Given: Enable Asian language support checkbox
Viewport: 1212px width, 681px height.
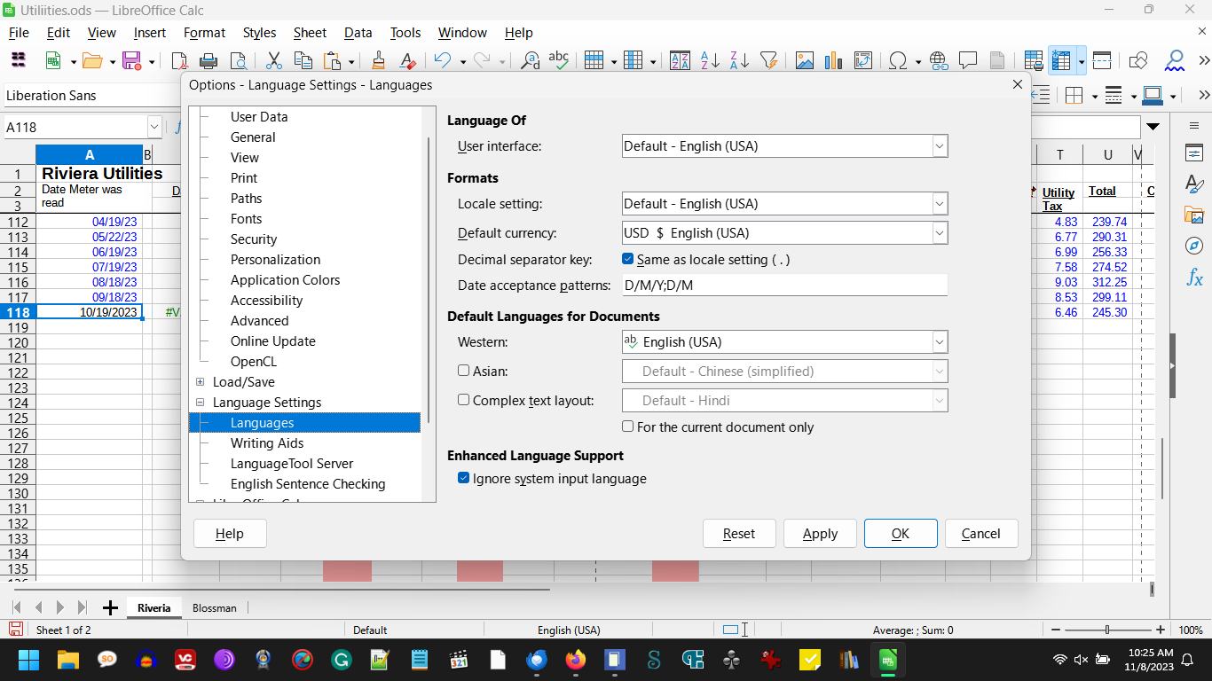Looking at the screenshot, I should 463,371.
